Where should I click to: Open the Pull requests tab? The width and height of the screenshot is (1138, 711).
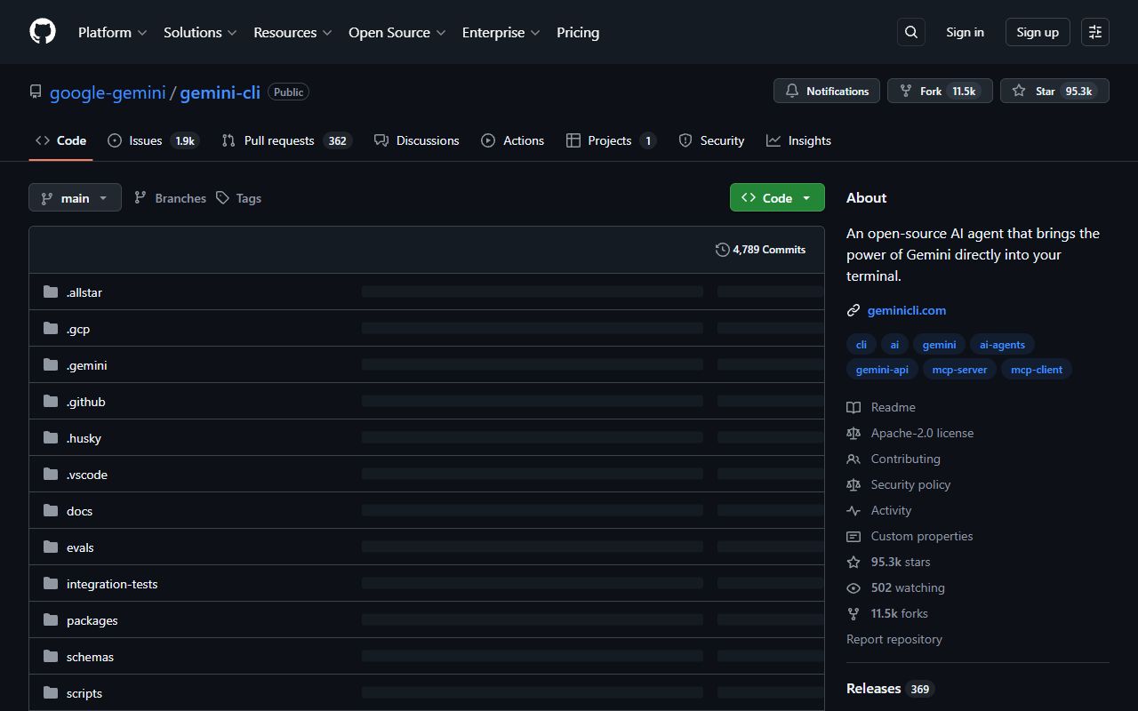(x=279, y=140)
